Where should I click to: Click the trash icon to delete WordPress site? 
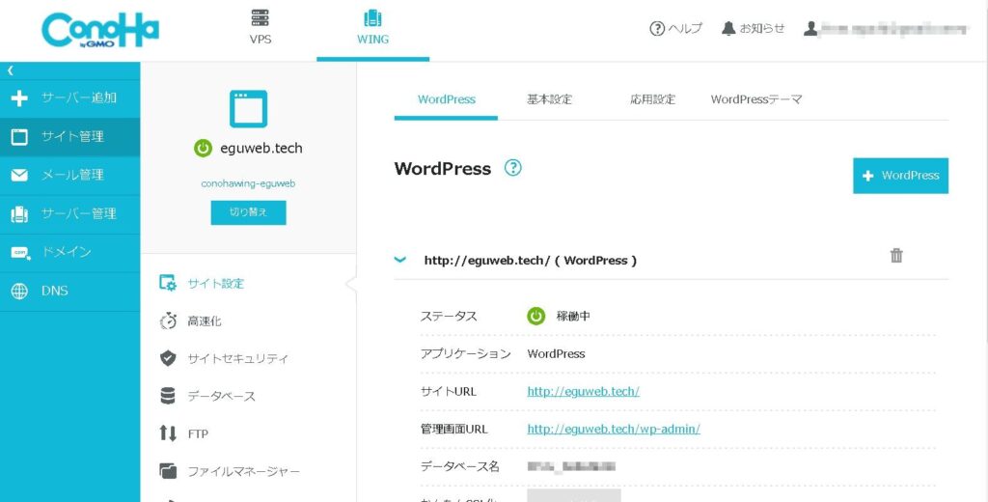coord(896,256)
